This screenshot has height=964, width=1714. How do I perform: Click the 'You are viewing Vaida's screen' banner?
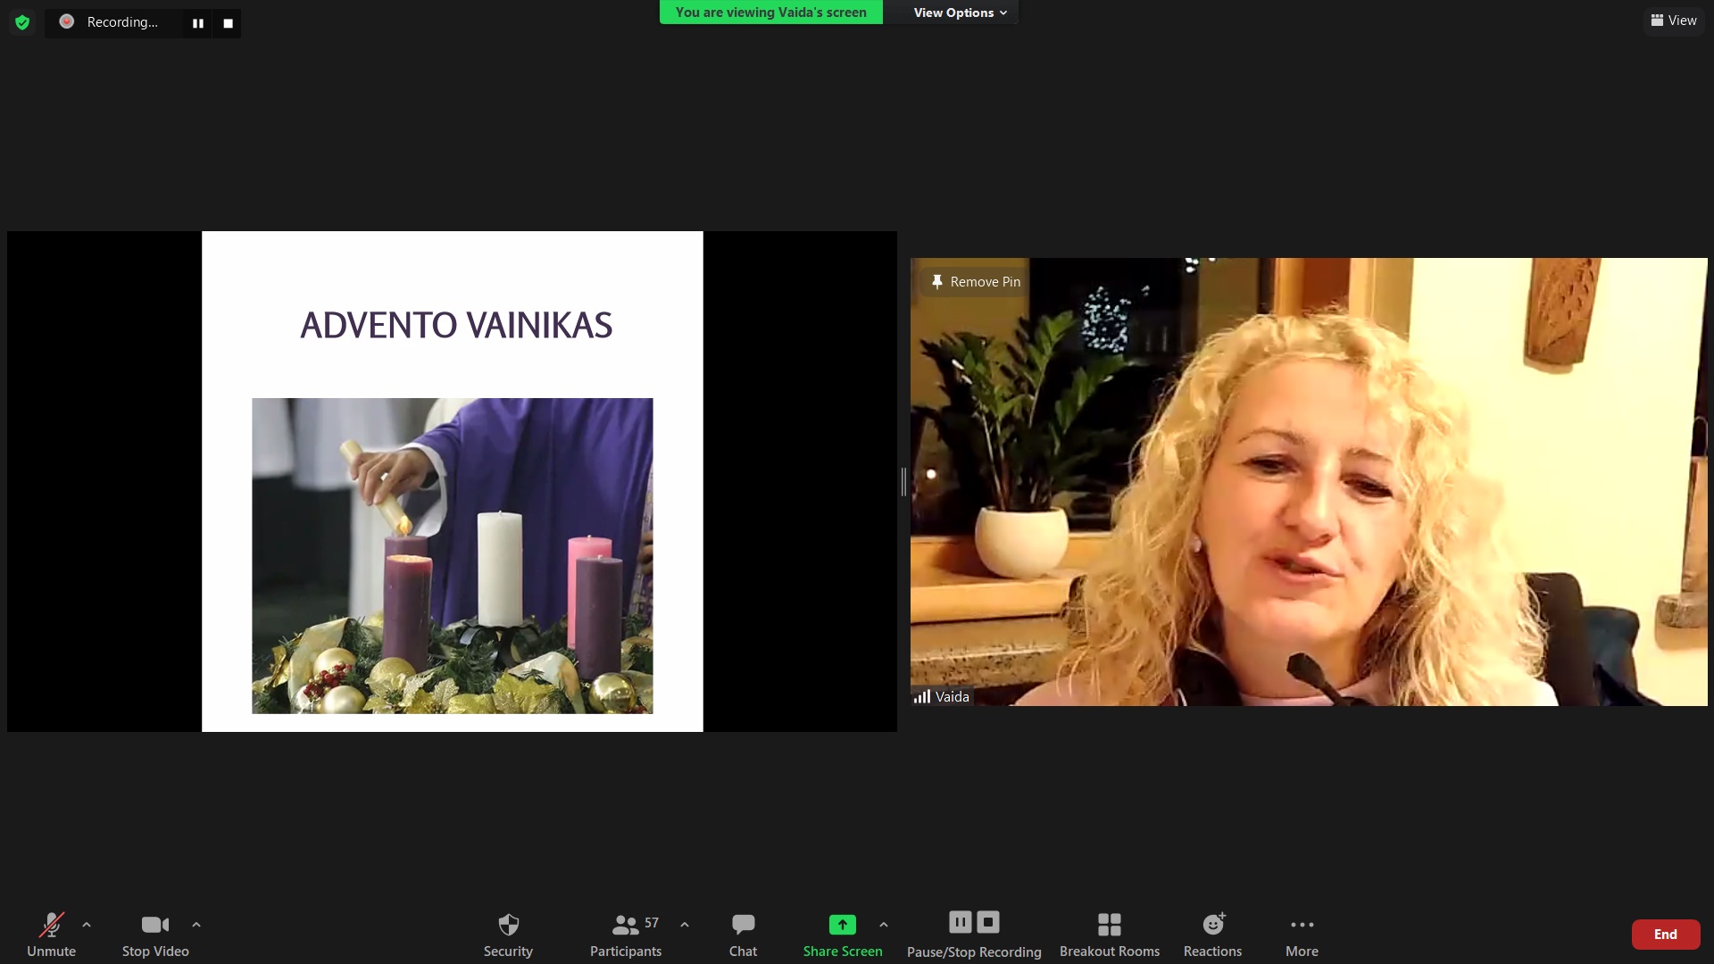tap(771, 12)
